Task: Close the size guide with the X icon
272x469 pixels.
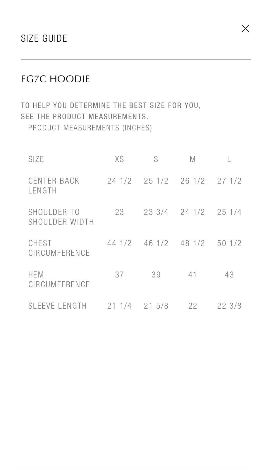Action: 245,28
